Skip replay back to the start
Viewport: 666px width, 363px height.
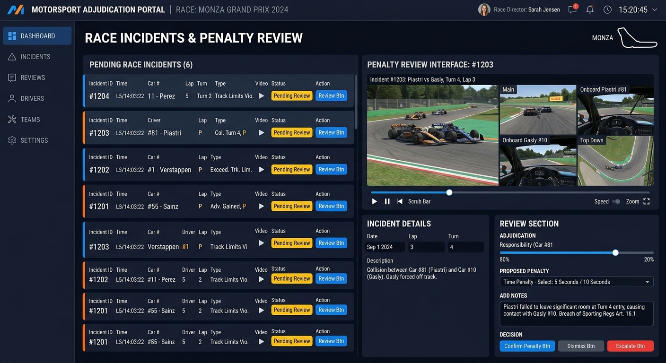(400, 201)
